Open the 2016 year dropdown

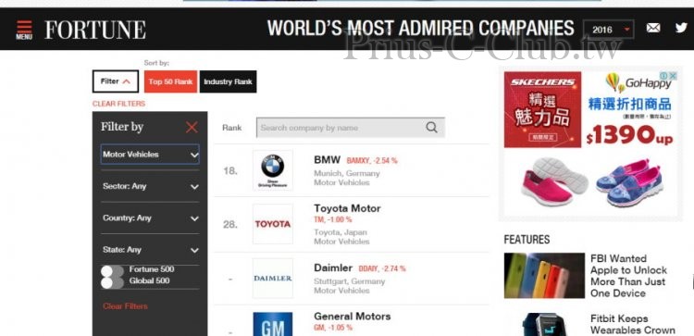coord(609,30)
